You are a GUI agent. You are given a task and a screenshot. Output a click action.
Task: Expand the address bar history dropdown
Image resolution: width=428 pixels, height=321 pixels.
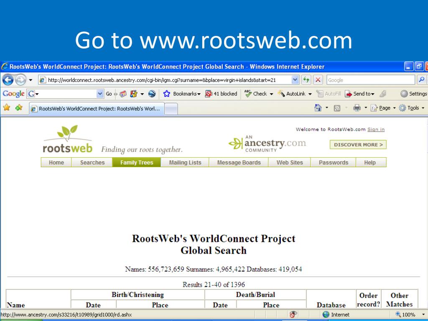pyautogui.click(x=295, y=80)
